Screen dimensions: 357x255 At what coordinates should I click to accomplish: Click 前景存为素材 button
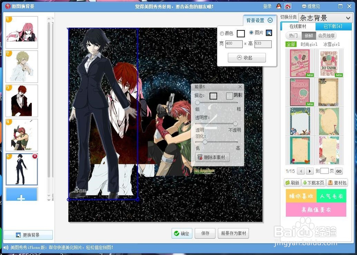point(233,233)
